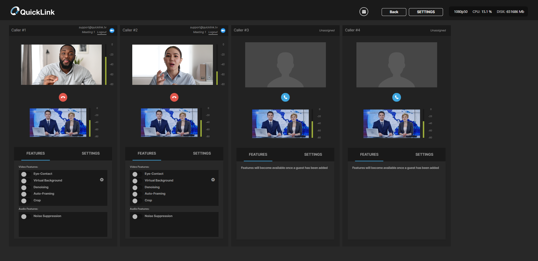Toggle Crop for Caller #1

pos(25,201)
